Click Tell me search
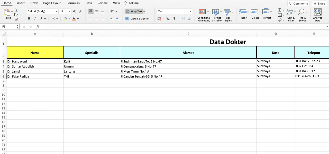The image size is (329, 154). tap(131, 3)
